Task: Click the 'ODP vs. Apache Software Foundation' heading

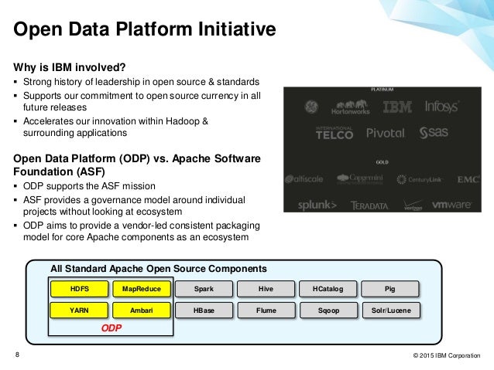Action: 137,165
